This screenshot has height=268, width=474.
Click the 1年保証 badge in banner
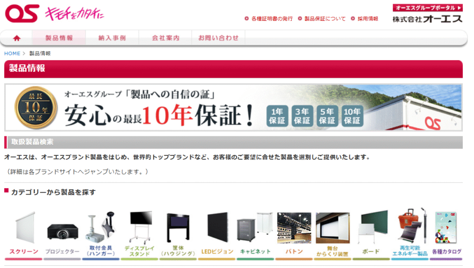[277, 116]
